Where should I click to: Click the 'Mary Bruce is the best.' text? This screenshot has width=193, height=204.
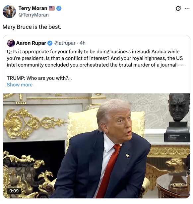(x=32, y=27)
